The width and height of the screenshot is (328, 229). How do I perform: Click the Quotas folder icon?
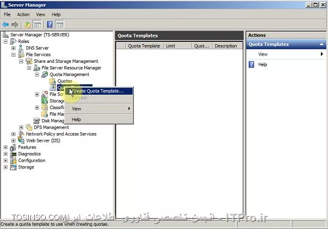[x=52, y=81]
